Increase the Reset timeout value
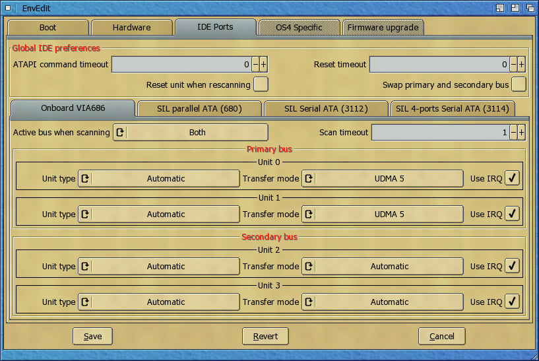 [521, 65]
